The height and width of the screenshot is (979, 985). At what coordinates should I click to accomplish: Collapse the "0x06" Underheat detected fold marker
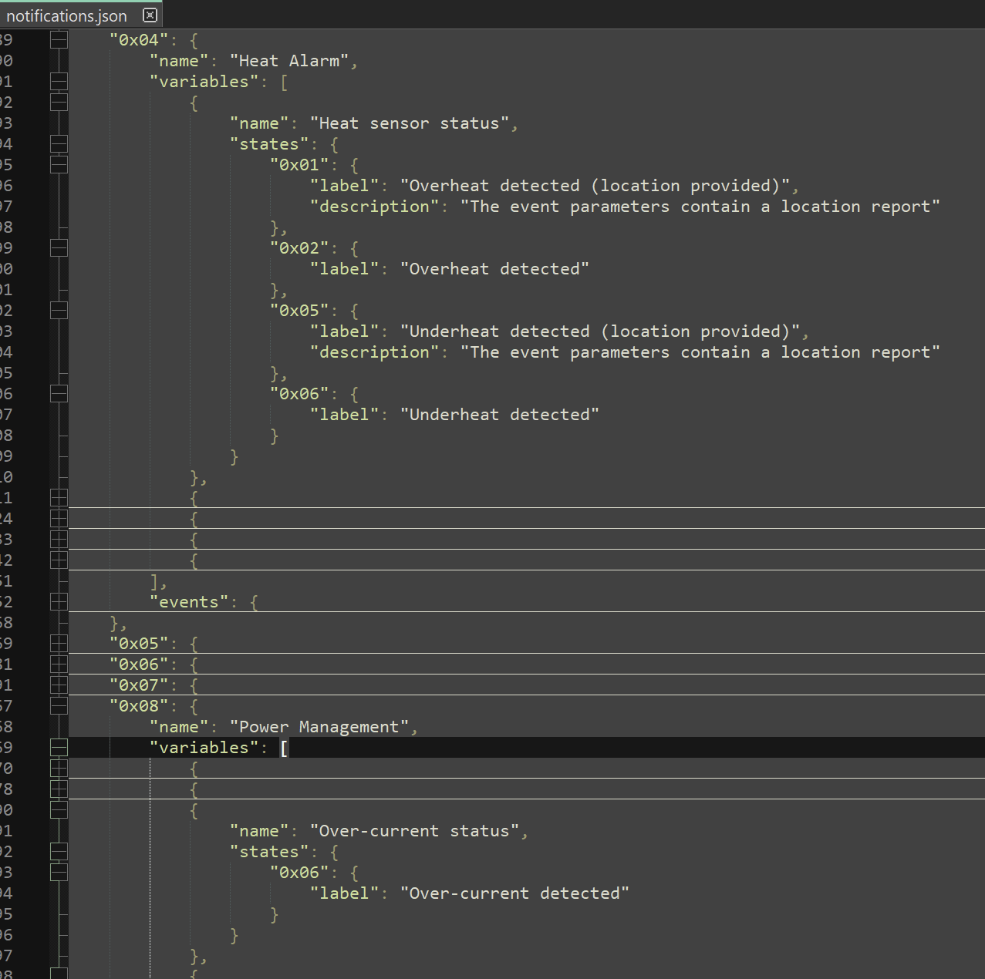point(59,393)
